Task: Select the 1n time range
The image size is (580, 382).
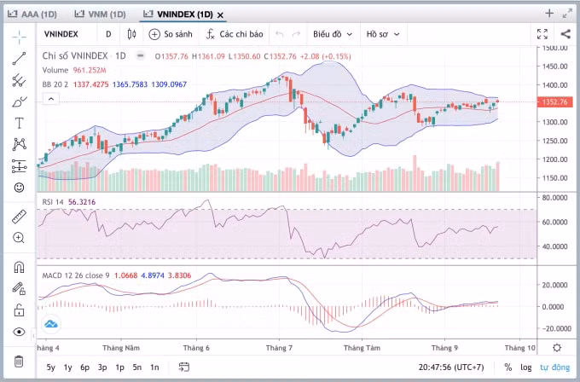Action: [x=154, y=368]
